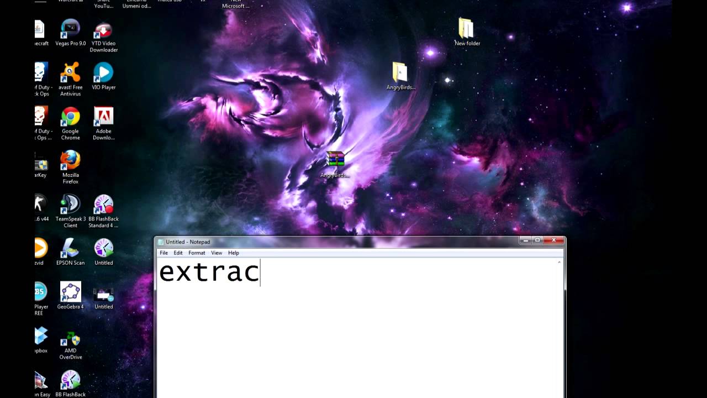Launch Mozilla Firefox from the desktop
The height and width of the screenshot is (398, 707).
point(70,167)
